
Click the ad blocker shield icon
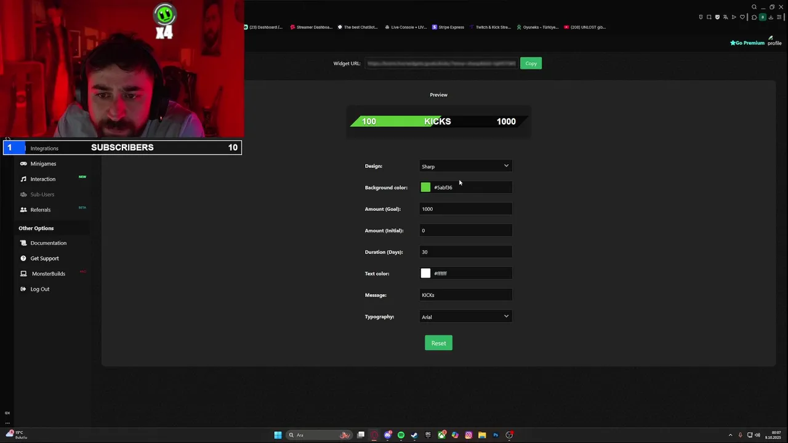(x=717, y=17)
